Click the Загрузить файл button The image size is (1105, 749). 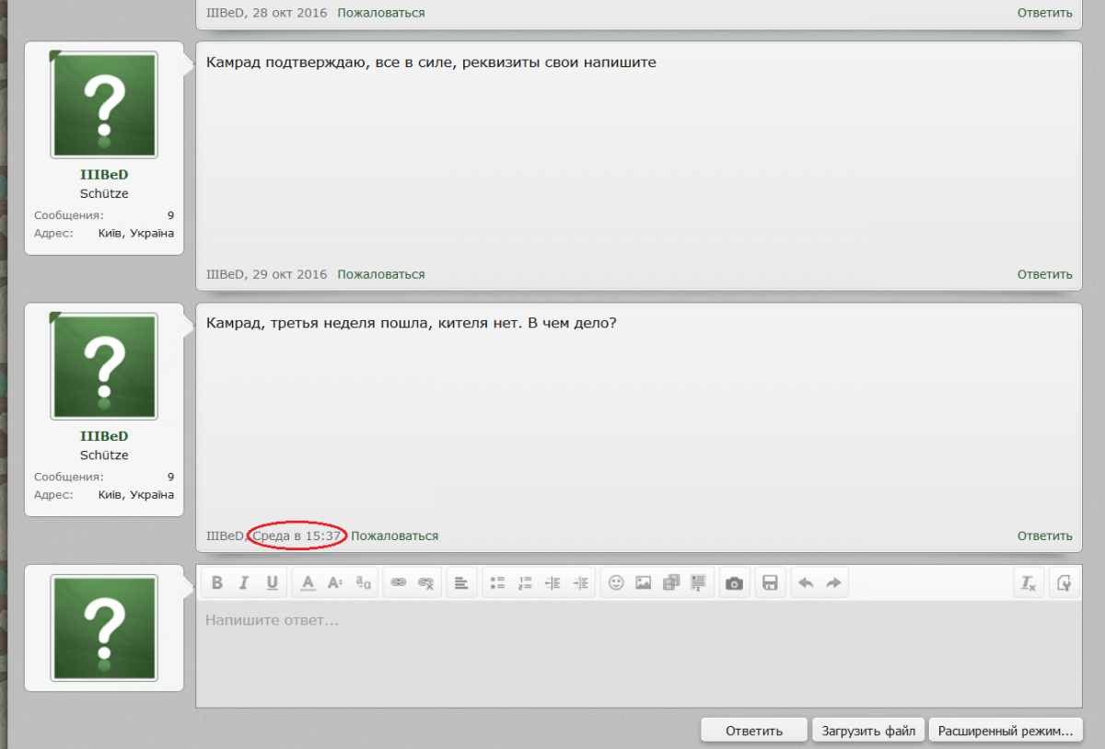coord(868,731)
